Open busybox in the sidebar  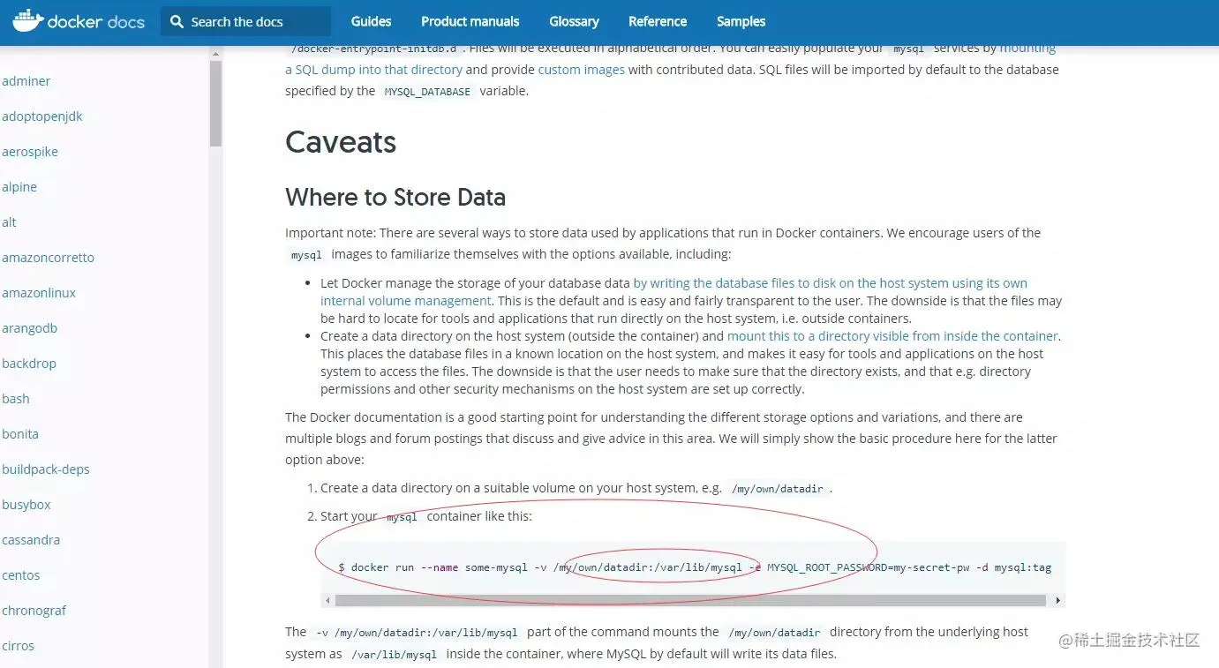pos(26,505)
